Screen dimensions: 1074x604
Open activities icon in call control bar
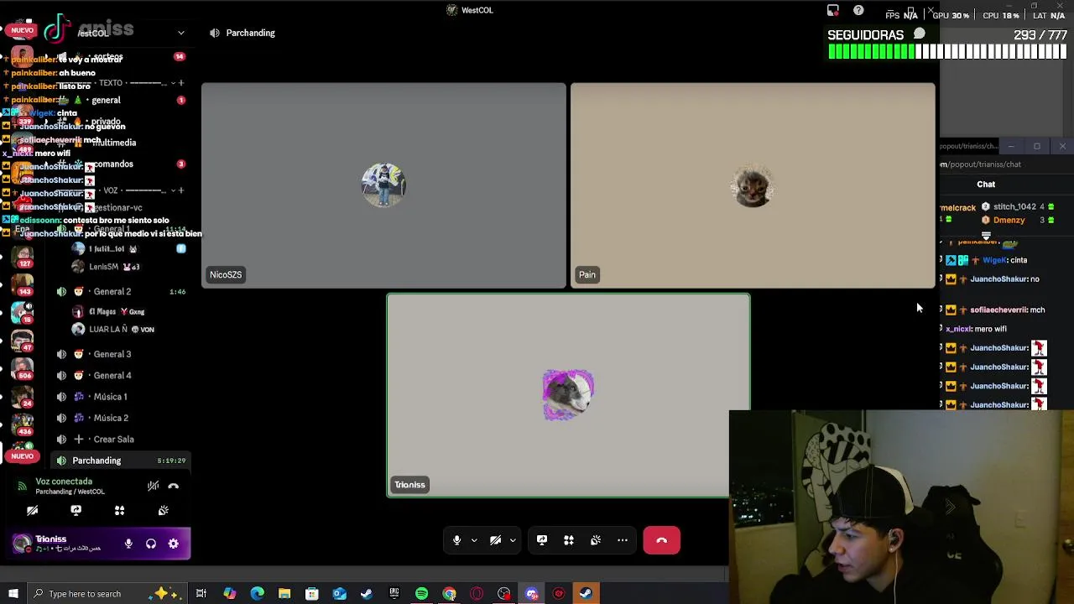569,540
